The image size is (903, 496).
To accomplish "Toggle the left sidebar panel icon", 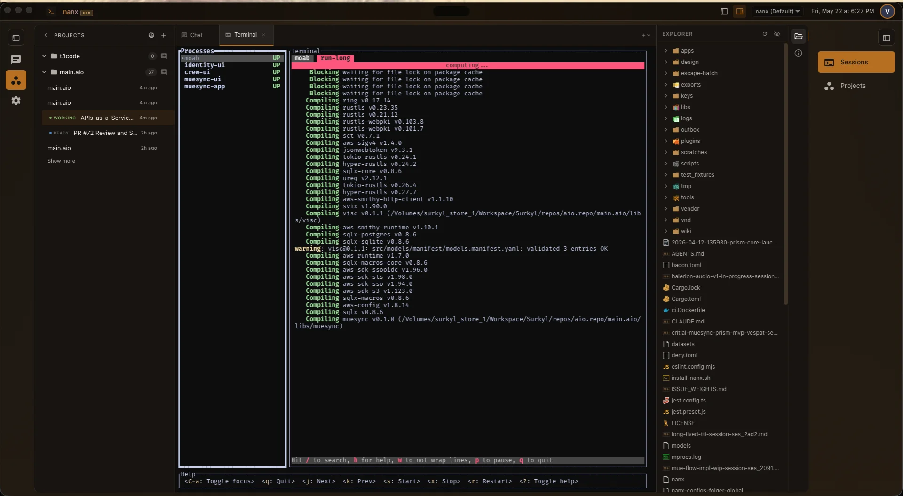I will click(16, 38).
